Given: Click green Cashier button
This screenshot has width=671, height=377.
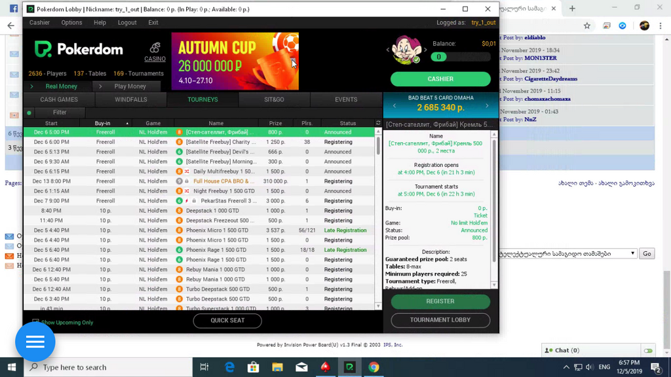Looking at the screenshot, I should pos(440,79).
